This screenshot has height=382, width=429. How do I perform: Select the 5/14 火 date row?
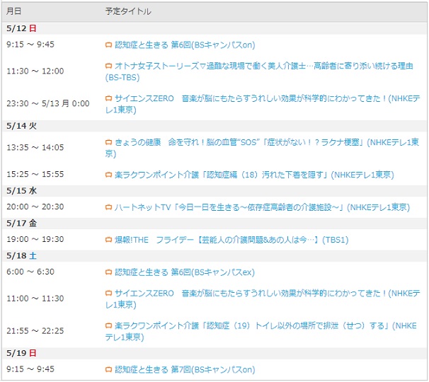click(214, 126)
